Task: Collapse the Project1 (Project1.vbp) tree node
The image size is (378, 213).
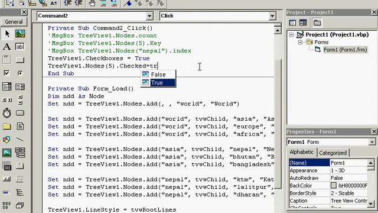Action: click(291, 35)
